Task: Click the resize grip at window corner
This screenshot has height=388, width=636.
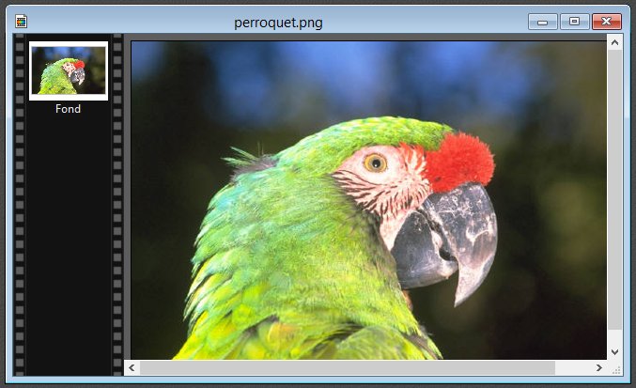Action: (616, 370)
